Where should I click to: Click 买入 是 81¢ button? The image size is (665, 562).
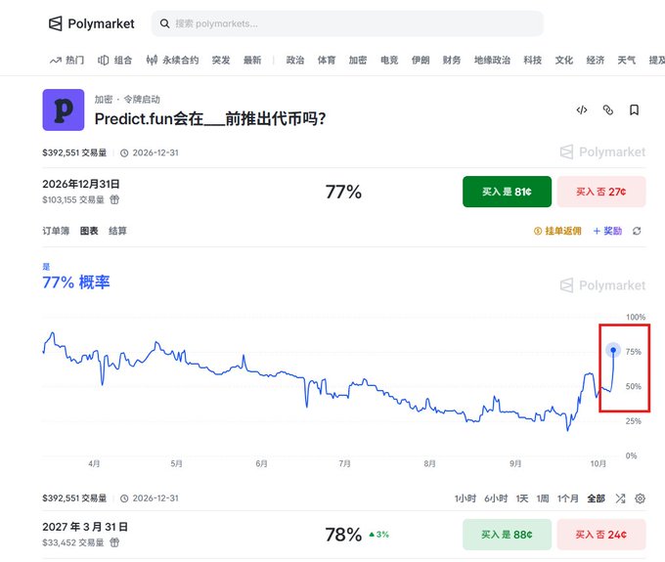point(507,192)
